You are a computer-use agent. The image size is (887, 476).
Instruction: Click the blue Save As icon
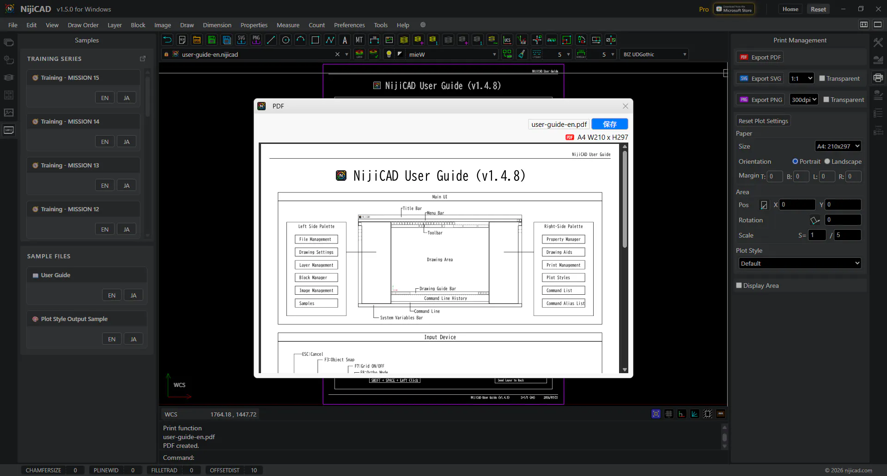[x=226, y=40]
